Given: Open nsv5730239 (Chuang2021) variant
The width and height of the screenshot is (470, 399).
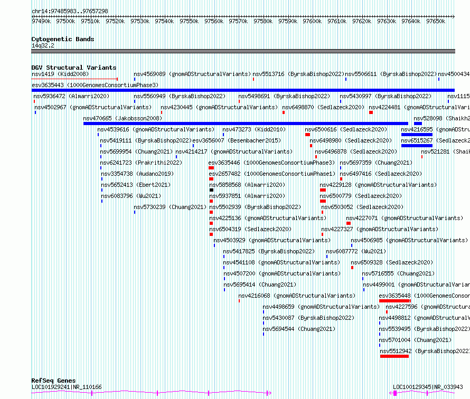Looking at the screenshot, I should (170, 207).
